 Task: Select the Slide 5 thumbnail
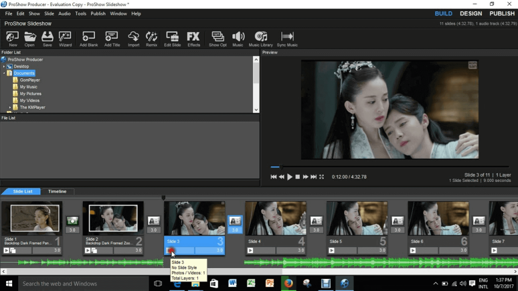[357, 218]
